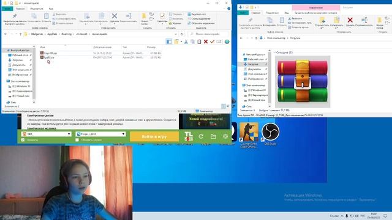Viewport: 392px width, 220px height.
Task: Go up one level in Загрузки window
Action: tap(256, 38)
